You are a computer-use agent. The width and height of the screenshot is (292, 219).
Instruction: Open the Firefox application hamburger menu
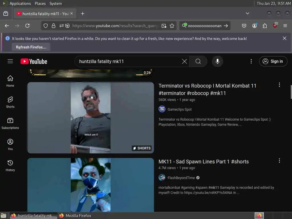tap(285, 26)
